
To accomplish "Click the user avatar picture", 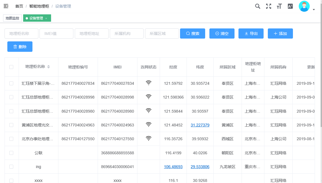I will (x=304, y=6).
